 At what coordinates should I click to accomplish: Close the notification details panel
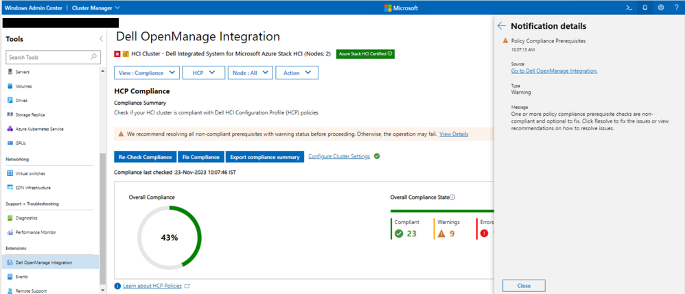[524, 285]
